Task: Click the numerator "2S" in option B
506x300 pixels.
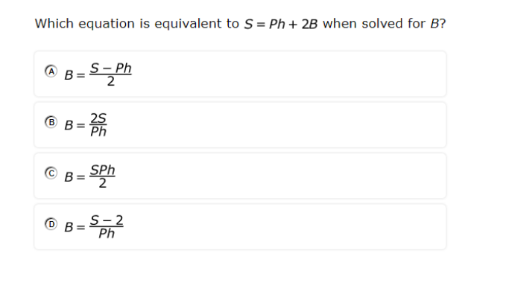Action: pyautogui.click(x=98, y=119)
